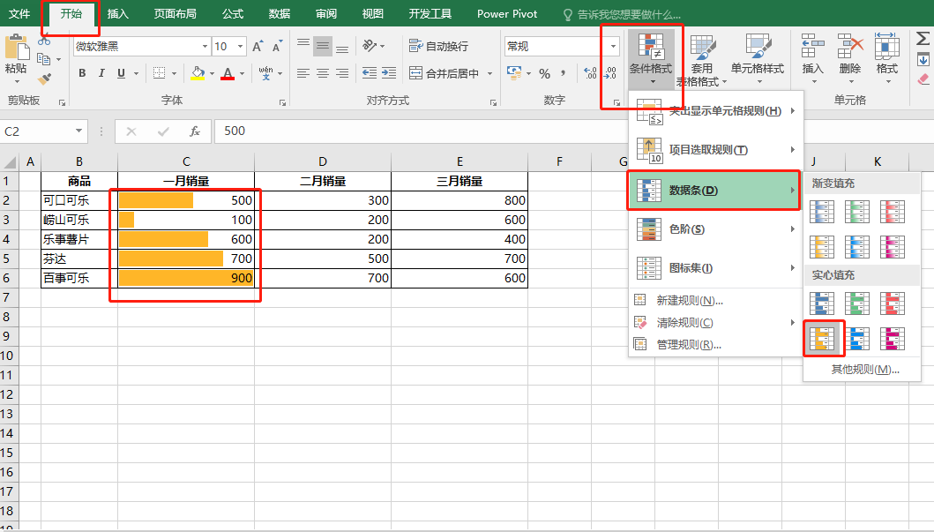Click the Copy icon
The height and width of the screenshot is (532, 934).
coord(43,59)
